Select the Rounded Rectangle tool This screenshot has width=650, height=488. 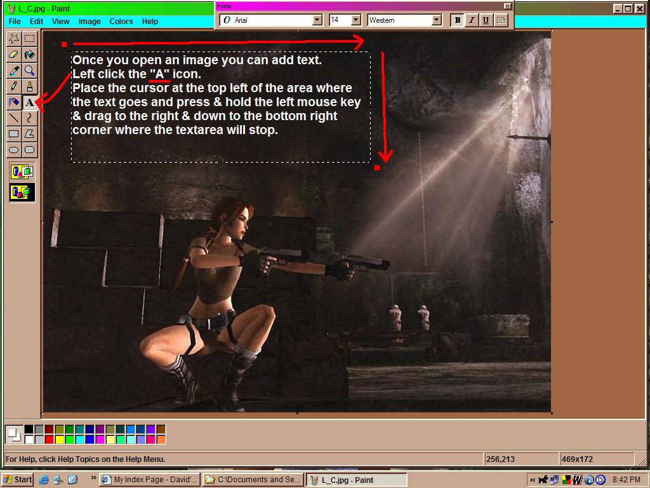pos(29,149)
